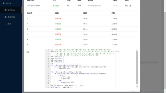Click the compiler cell Python (python 3)

94,6
